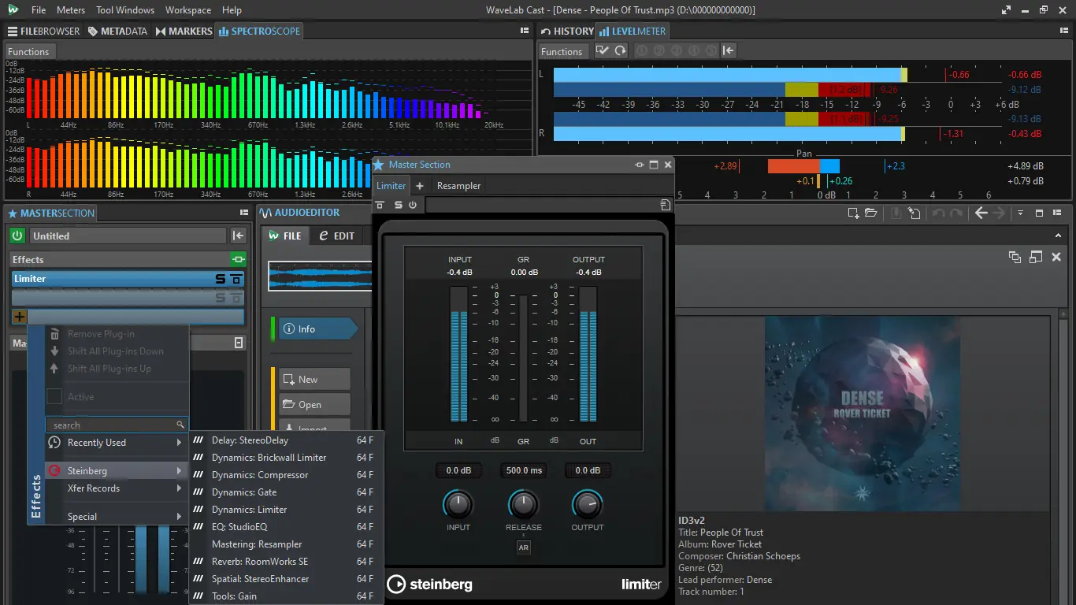Adjust the Limiter INPUT knob
This screenshot has width=1076, height=605.
pos(458,504)
